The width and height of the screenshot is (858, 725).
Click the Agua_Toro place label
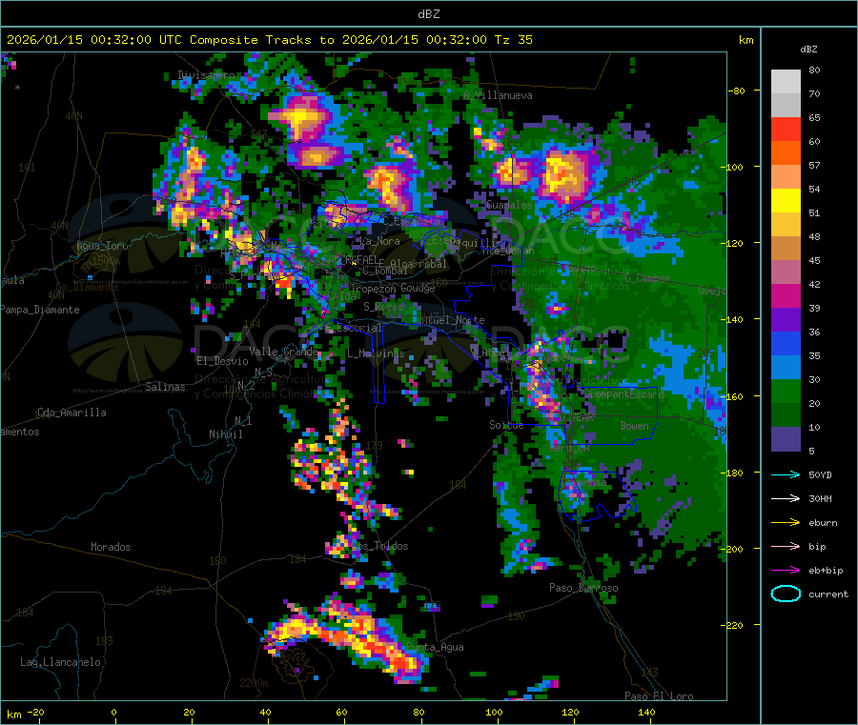pyautogui.click(x=102, y=246)
